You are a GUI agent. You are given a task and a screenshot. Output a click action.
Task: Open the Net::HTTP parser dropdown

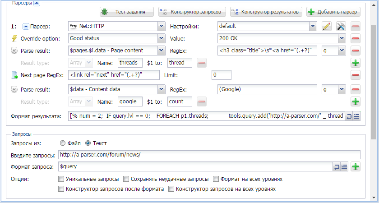click(x=162, y=26)
